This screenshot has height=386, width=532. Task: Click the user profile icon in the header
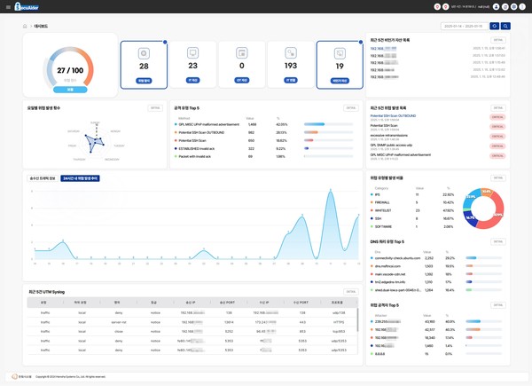point(495,6)
